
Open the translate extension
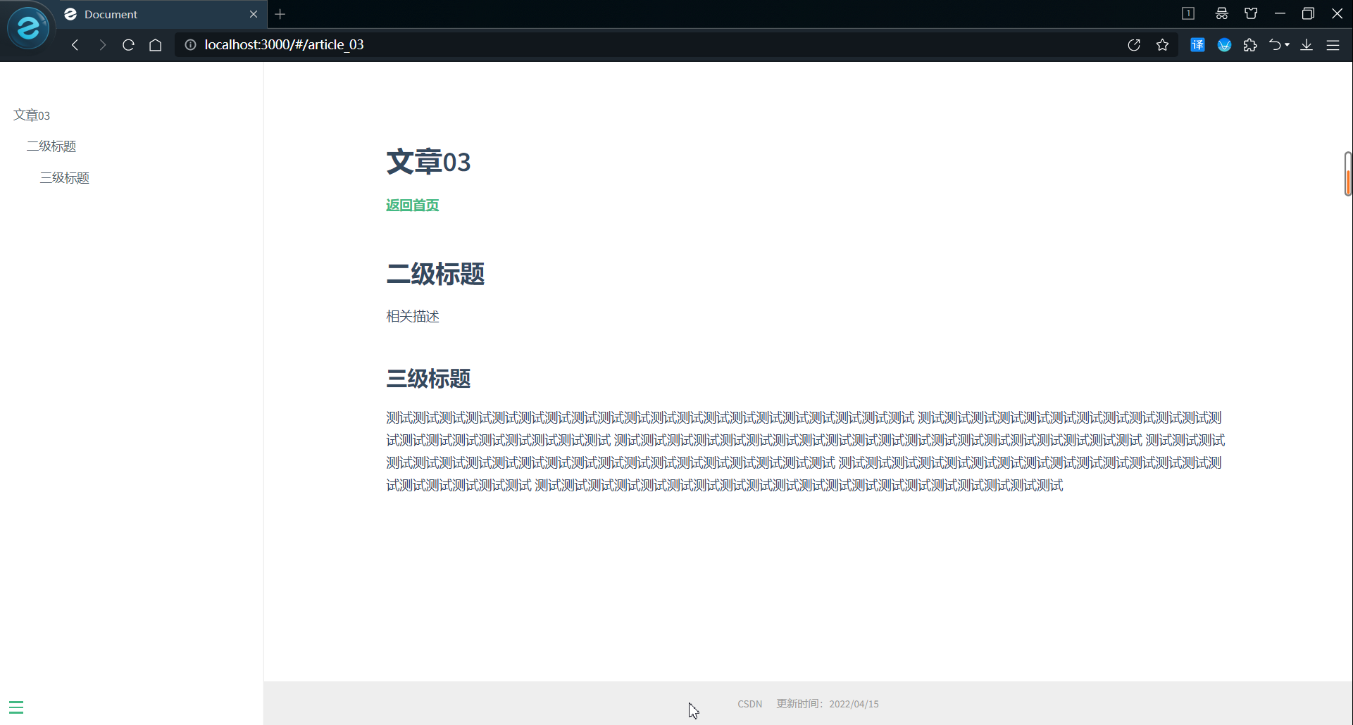[x=1197, y=45]
